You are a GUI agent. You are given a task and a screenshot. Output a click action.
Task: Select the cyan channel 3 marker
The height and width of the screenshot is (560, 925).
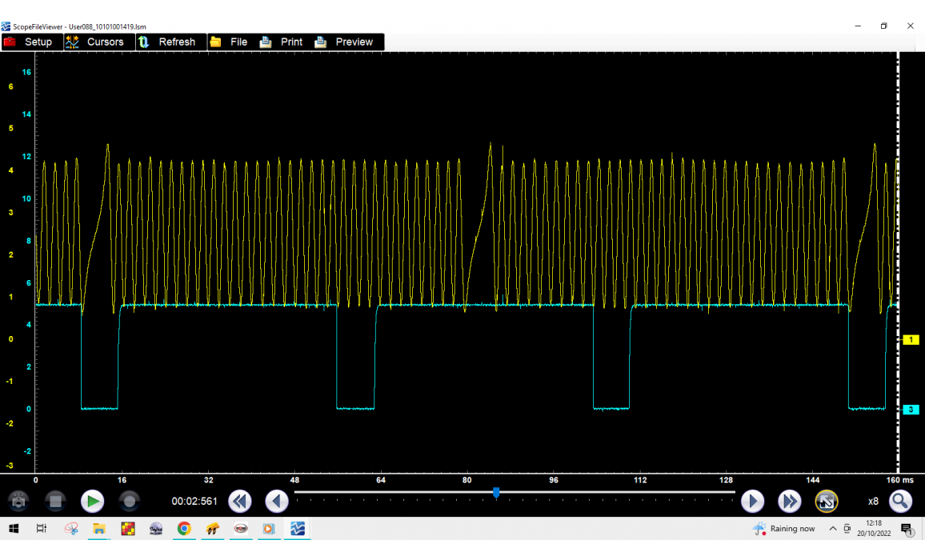(911, 410)
